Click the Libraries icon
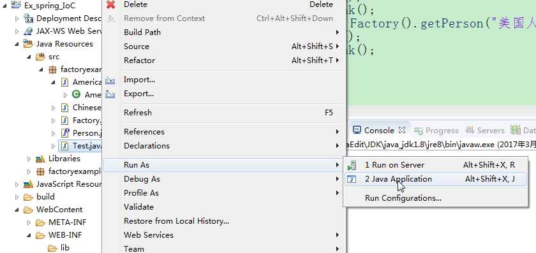536x253 pixels. (40, 159)
